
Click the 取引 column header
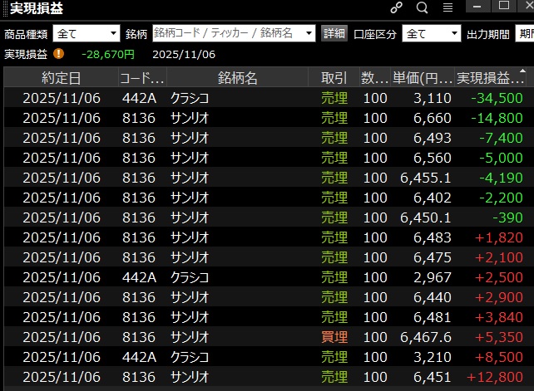tap(334, 78)
